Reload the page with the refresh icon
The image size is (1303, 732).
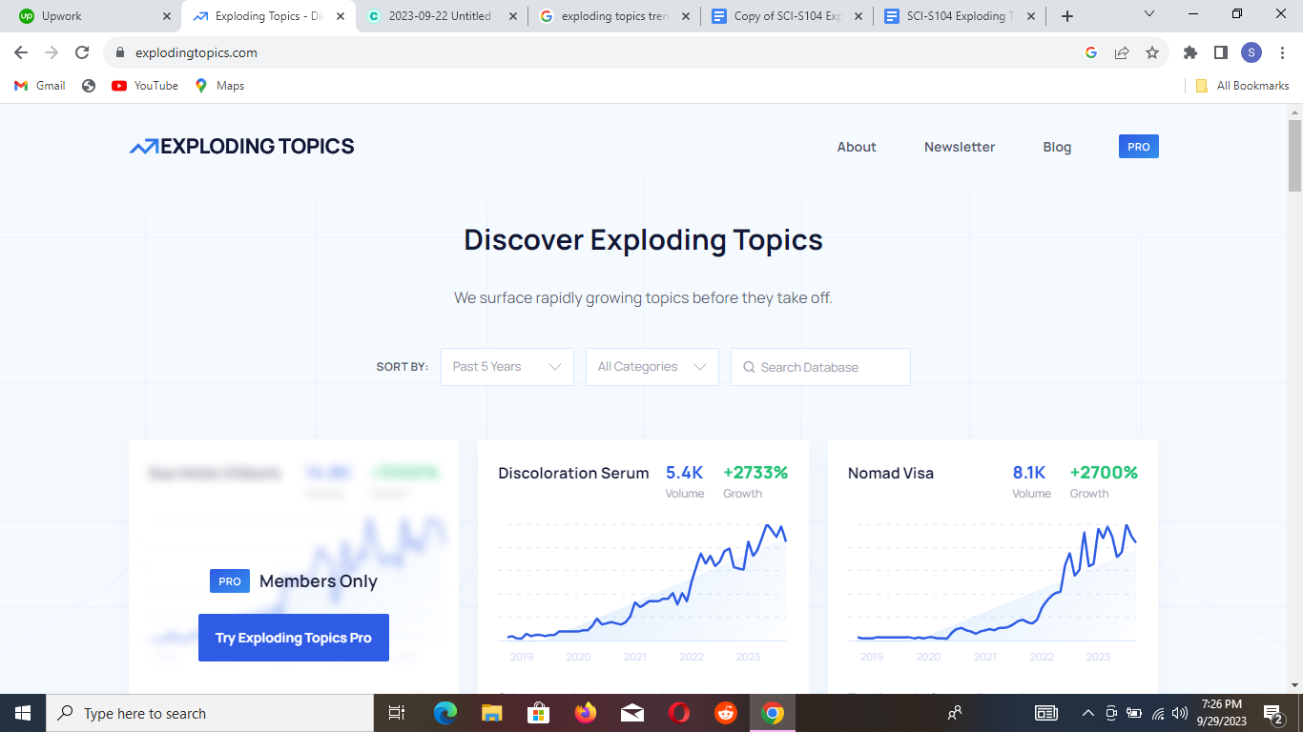coord(81,52)
